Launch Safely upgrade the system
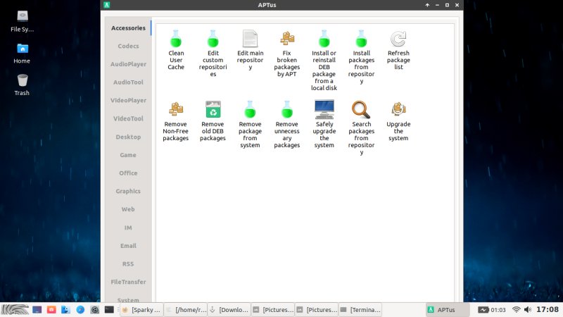 coord(324,125)
